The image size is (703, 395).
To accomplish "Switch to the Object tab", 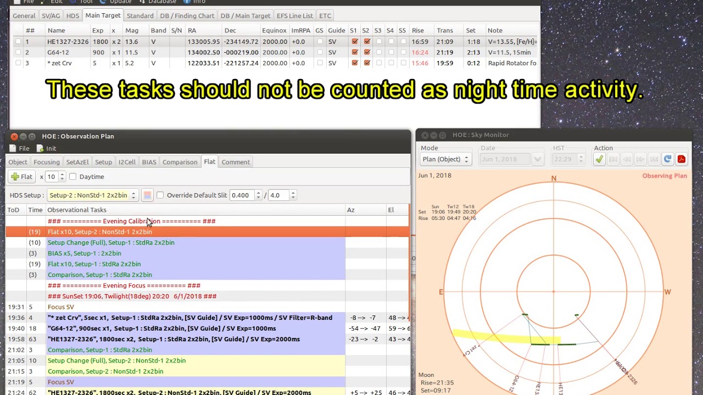I will tap(18, 162).
